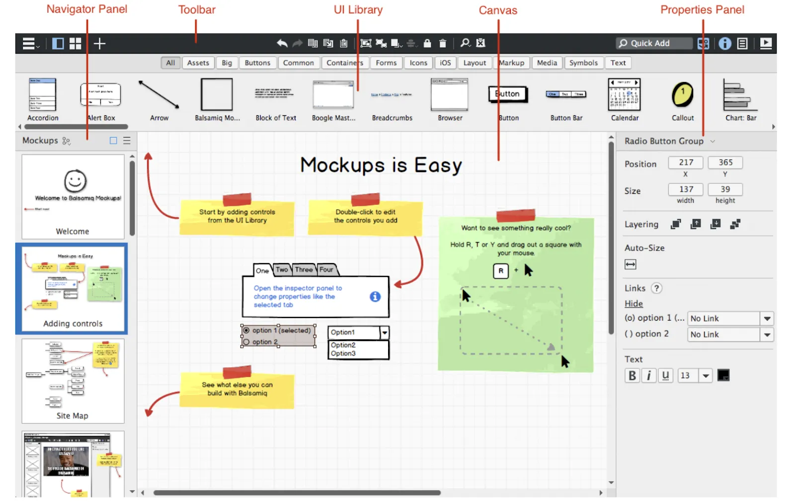
Task: Click the Redo arrow in the toolbar
Action: (297, 43)
